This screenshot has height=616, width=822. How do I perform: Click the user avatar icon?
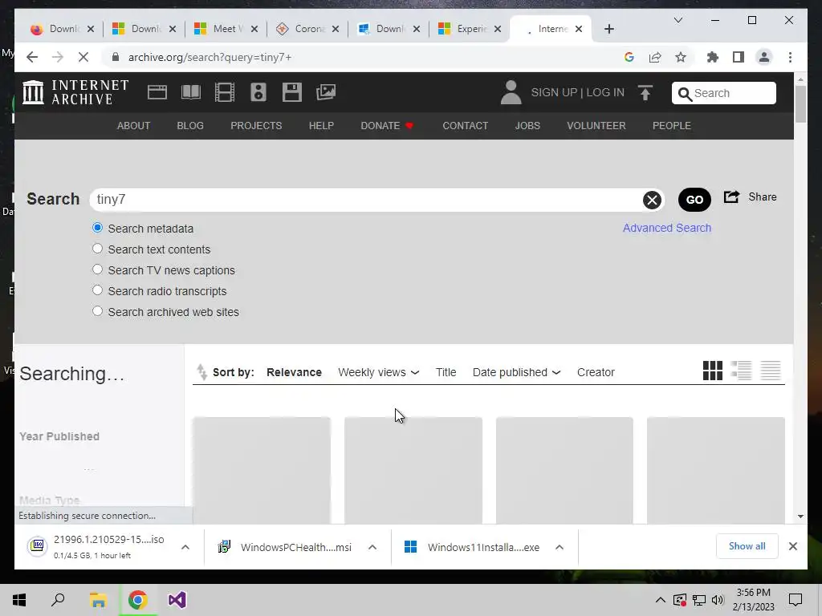[511, 92]
